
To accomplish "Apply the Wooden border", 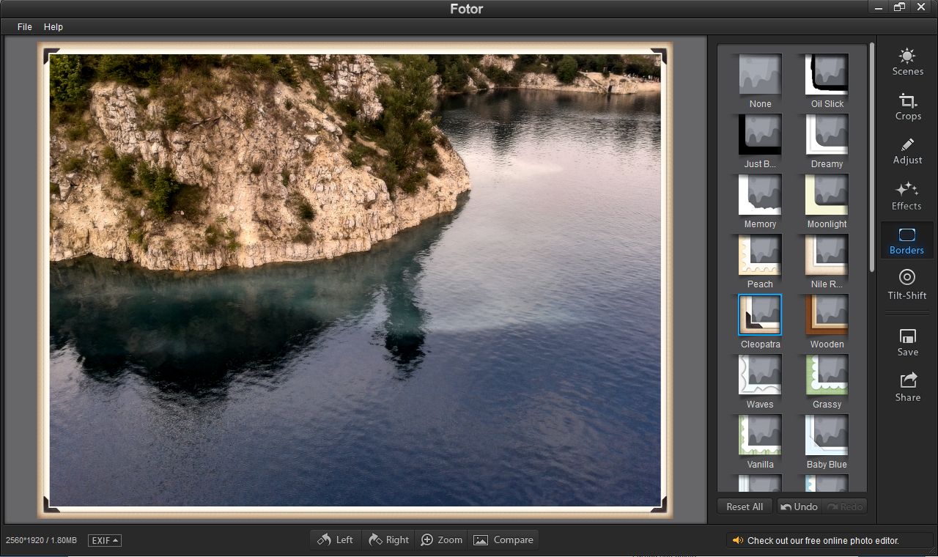I will [x=827, y=315].
